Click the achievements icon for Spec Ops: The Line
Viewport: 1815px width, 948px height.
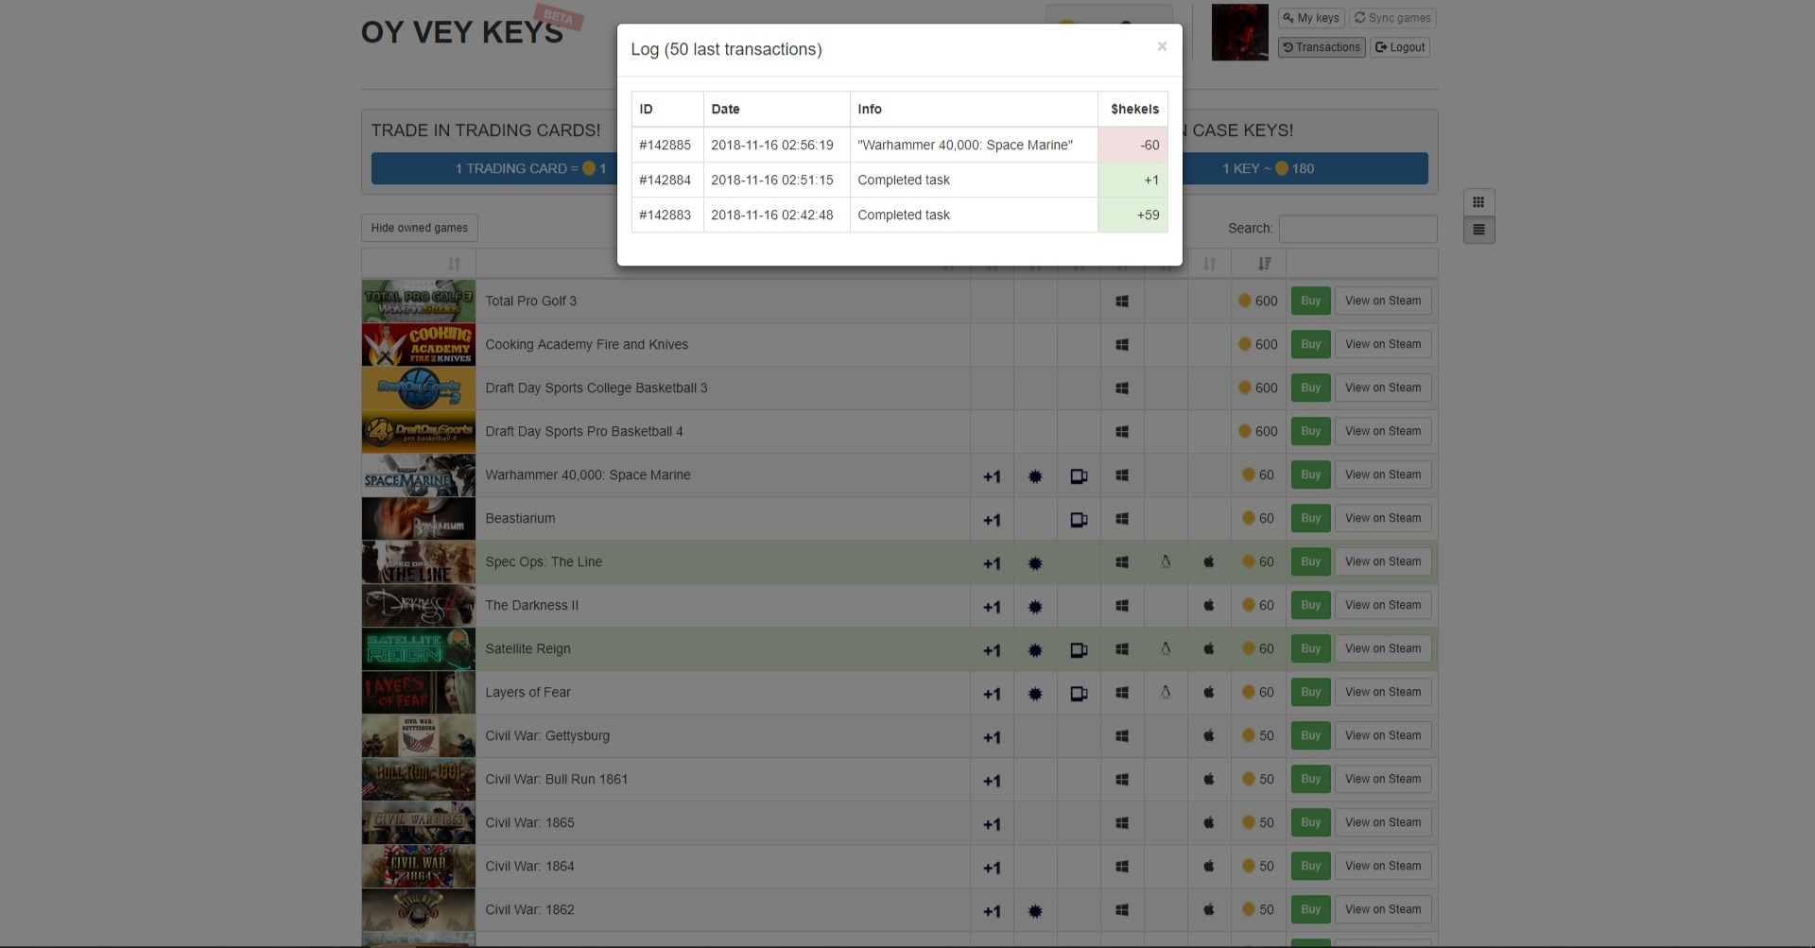[x=1035, y=563]
